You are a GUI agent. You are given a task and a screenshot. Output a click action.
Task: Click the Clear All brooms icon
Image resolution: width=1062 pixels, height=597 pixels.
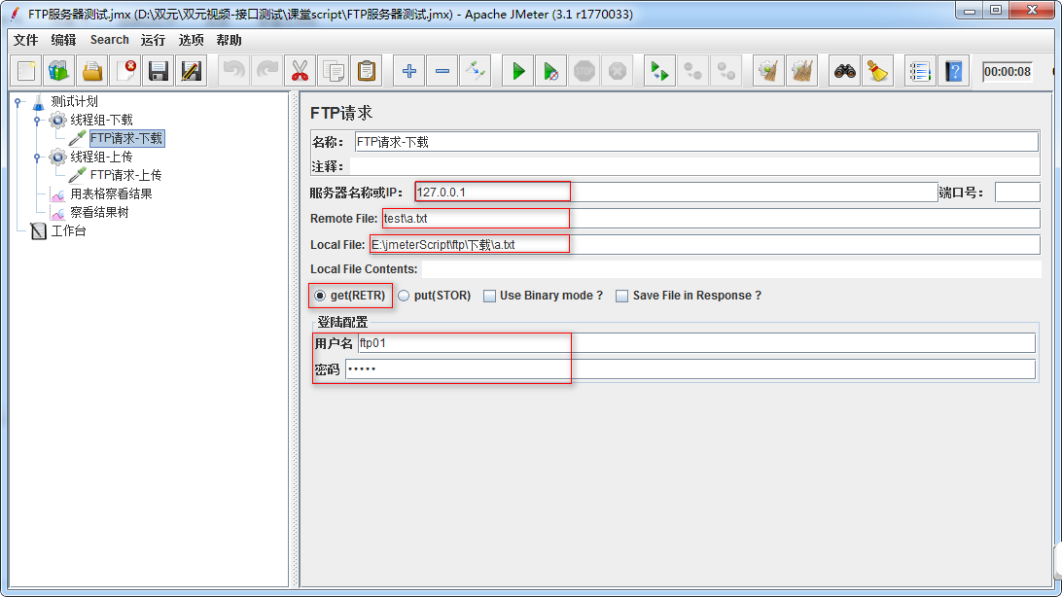pos(802,71)
